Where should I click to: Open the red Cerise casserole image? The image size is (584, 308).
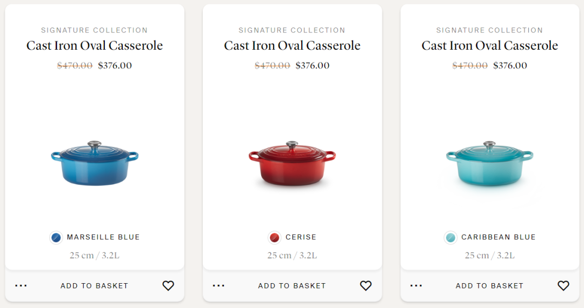pos(292,163)
